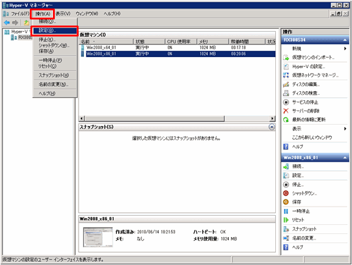Screen dimensions: 352x265
Task: Click the forward arrow toolbar icon
Action: 15,22
